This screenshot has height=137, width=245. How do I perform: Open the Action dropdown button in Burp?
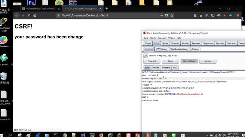[208, 61]
